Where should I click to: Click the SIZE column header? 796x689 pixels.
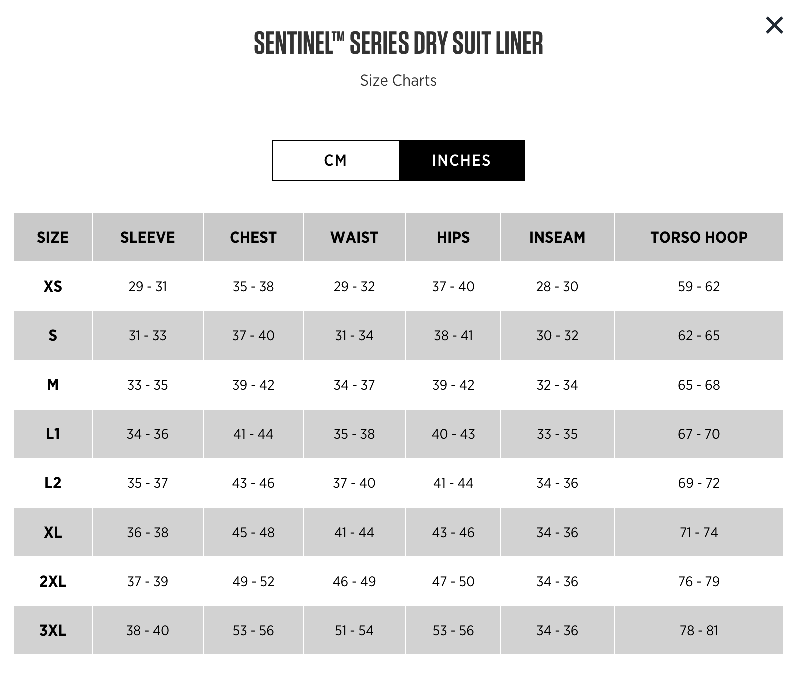[x=53, y=237]
